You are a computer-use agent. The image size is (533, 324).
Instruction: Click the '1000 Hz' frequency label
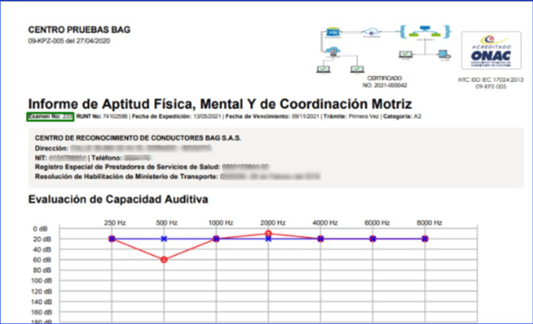[x=220, y=223]
